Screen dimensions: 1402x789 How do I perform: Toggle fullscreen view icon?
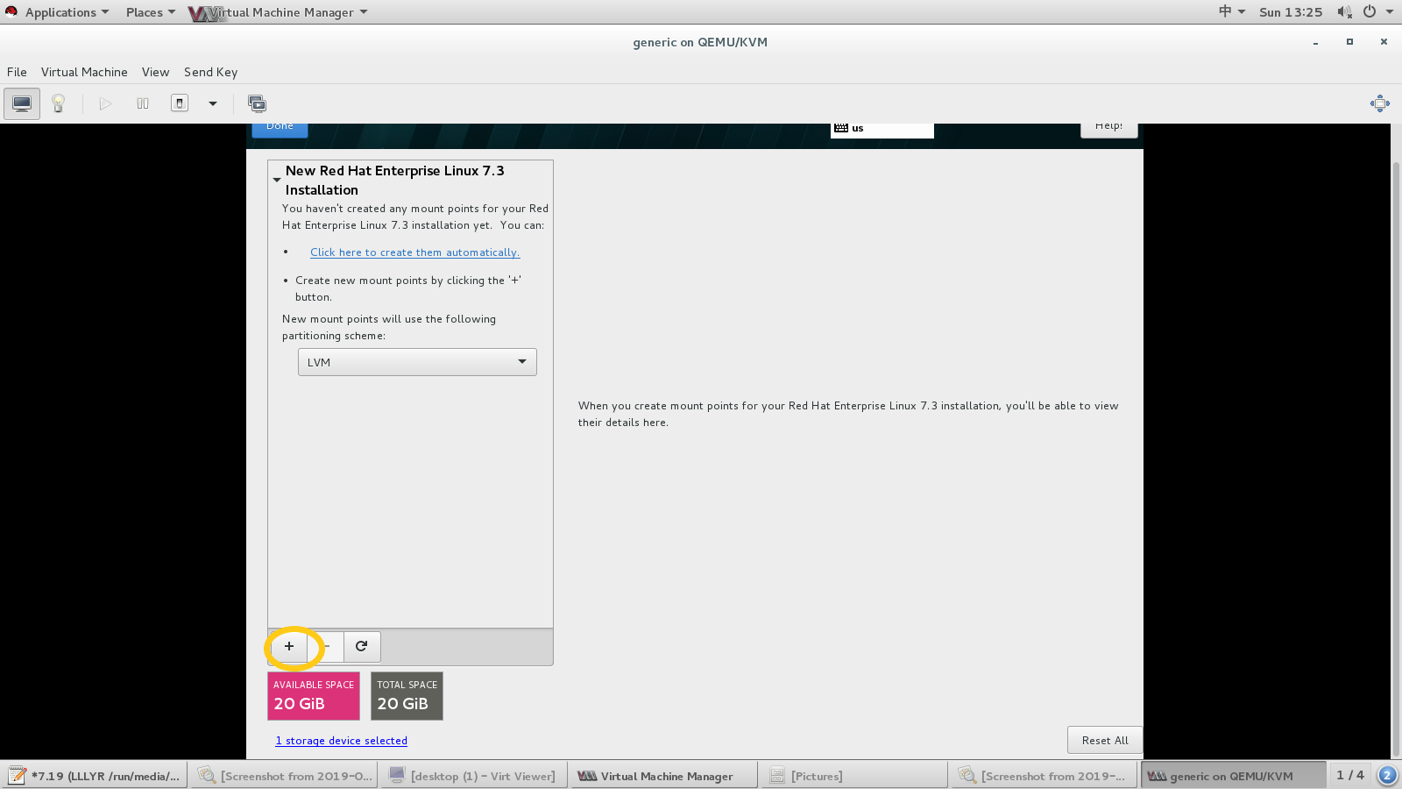click(1379, 103)
